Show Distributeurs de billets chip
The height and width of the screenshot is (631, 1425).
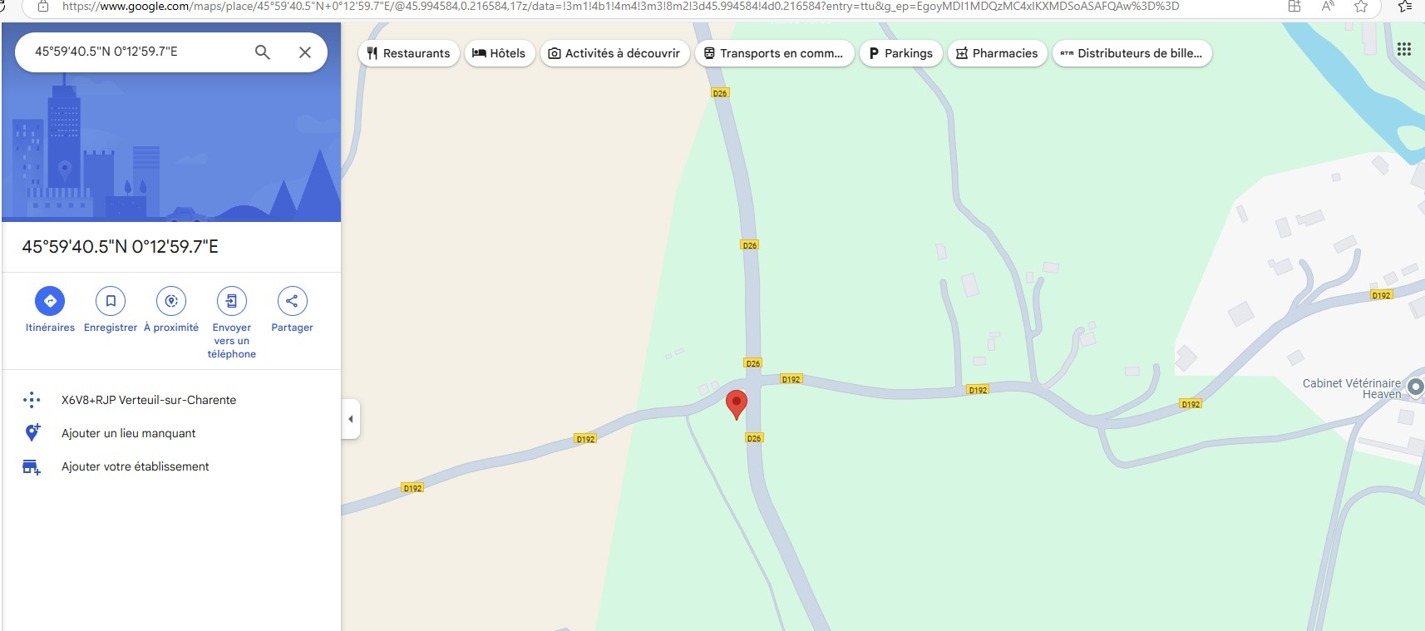pos(1132,53)
